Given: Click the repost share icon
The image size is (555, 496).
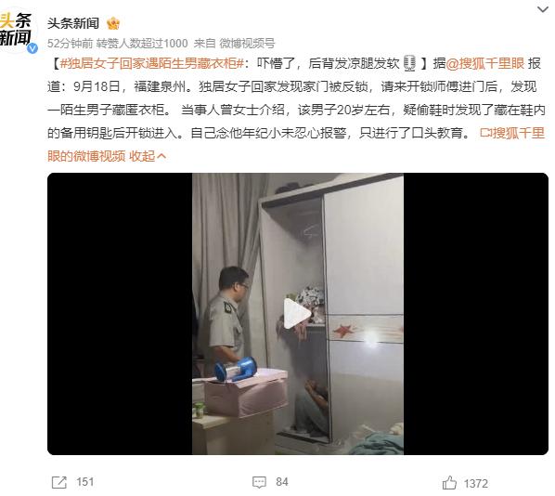Looking at the screenshot, I should click(58, 482).
